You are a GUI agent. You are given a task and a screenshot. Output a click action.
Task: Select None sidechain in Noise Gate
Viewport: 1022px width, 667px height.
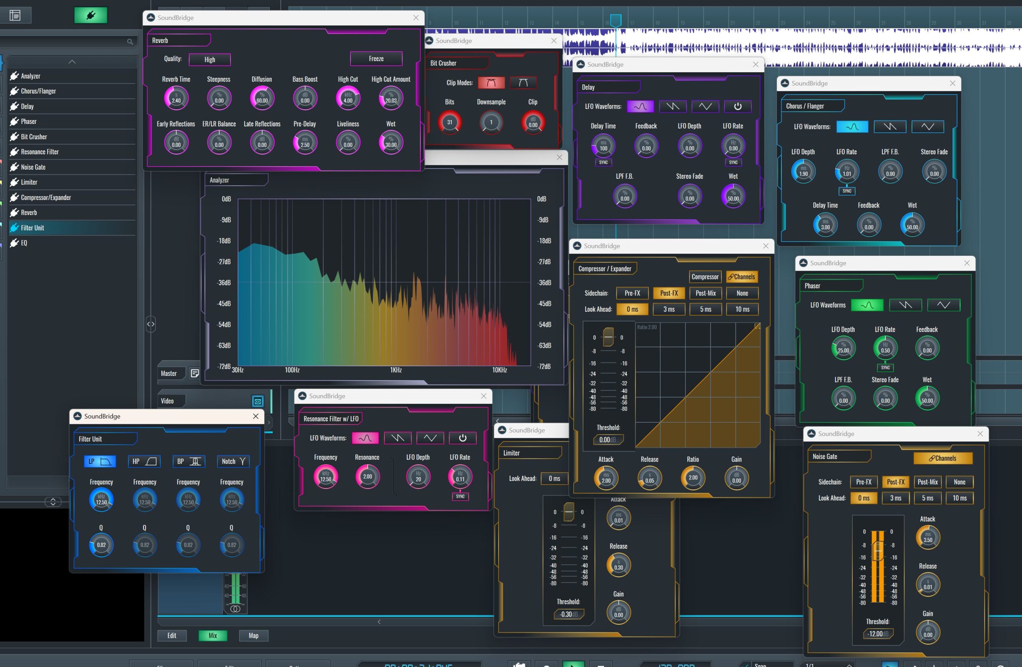pyautogui.click(x=959, y=482)
